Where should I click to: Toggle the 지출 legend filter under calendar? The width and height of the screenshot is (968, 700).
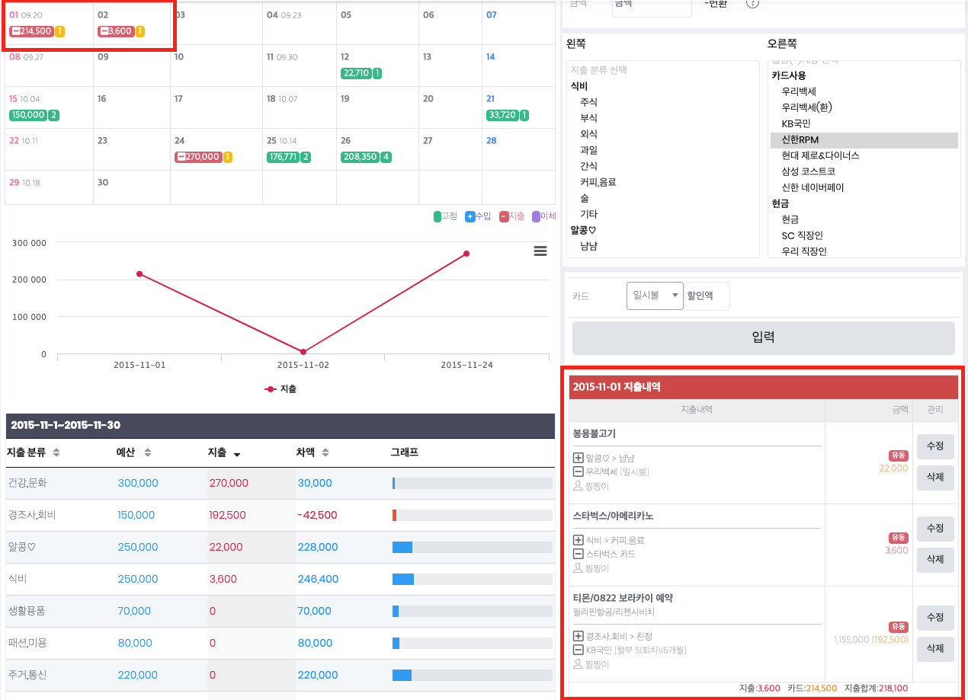[511, 216]
